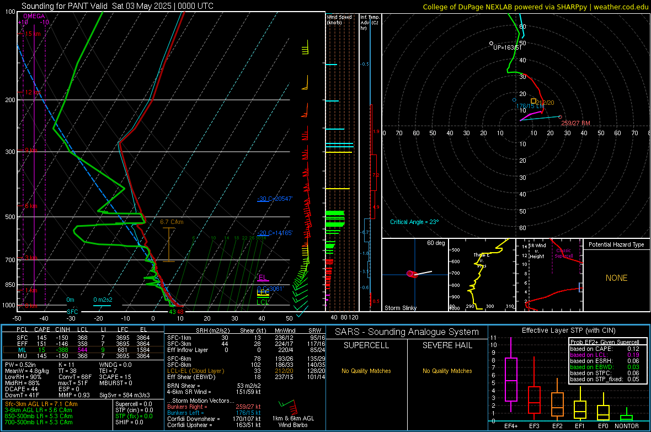This screenshot has width=651, height=432.
Task: Click the 'Classic Supercell' label
Action: point(563,253)
